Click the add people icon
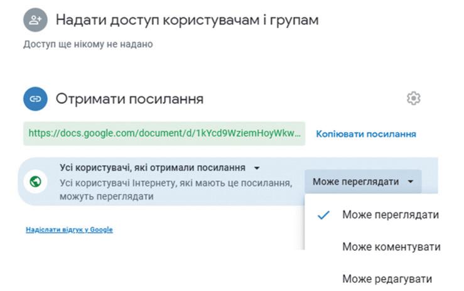 click(x=36, y=21)
